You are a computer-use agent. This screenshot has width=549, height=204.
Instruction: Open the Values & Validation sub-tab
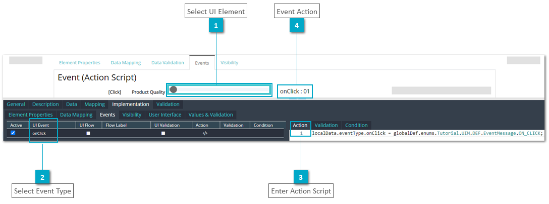click(x=211, y=115)
